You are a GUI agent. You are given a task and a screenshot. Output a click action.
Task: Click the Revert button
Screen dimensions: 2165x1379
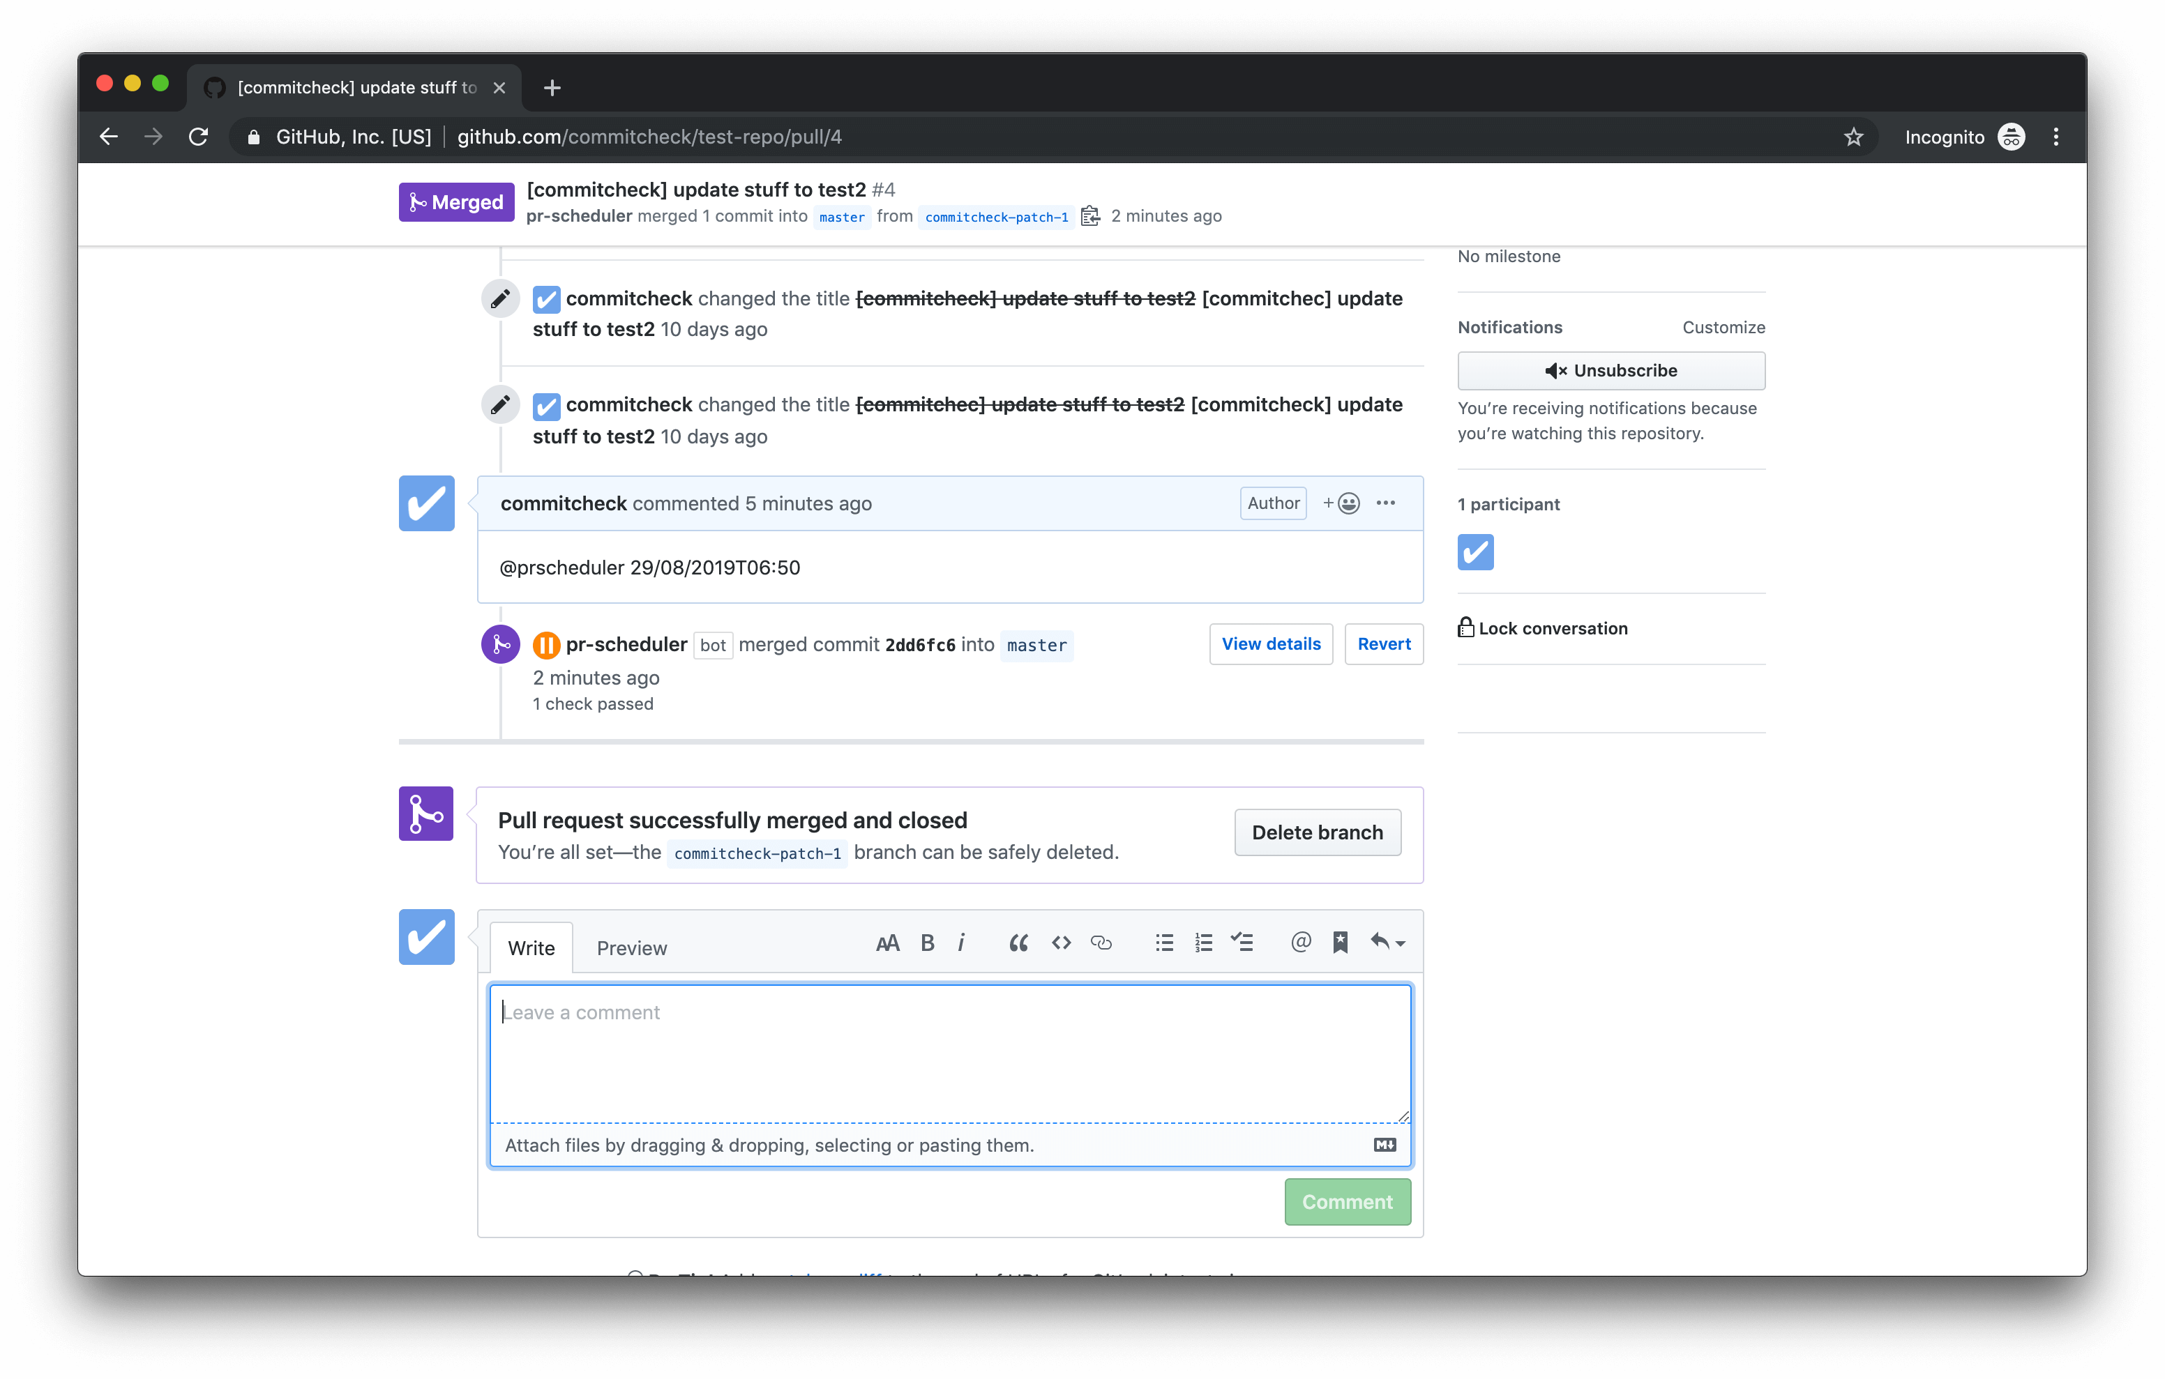(1384, 643)
